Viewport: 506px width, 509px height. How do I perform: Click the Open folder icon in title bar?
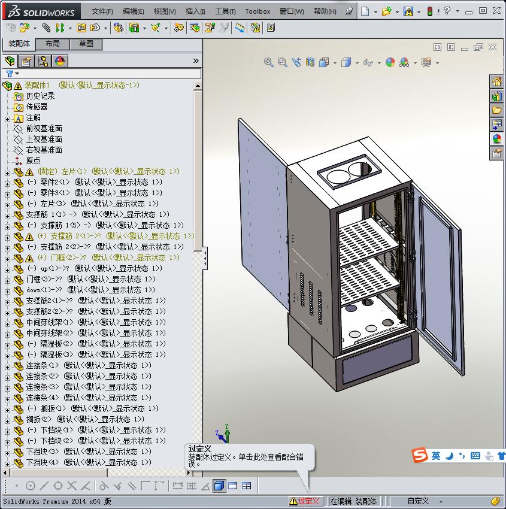(386, 11)
